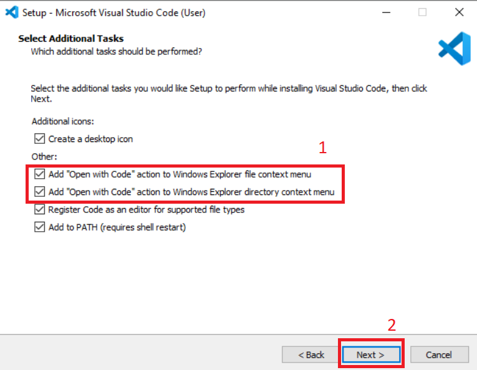Image resolution: width=477 pixels, height=370 pixels.
Task: Toggle Open with Code file context menu option
Action: [x=39, y=174]
